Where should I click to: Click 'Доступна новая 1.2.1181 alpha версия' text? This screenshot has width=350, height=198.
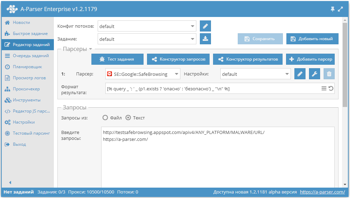255,192
